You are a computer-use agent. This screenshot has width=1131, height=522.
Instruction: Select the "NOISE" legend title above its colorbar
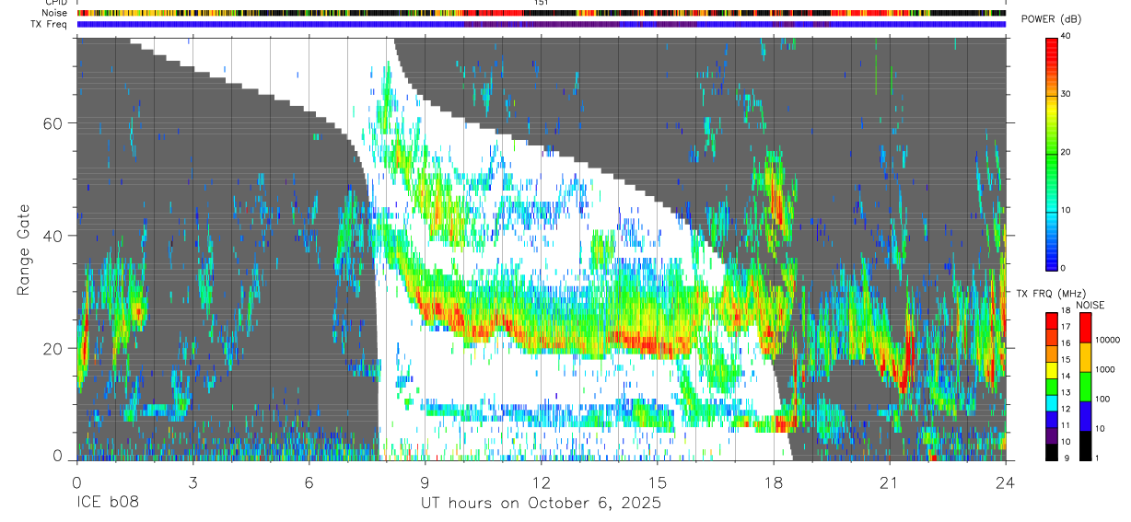1090,305
